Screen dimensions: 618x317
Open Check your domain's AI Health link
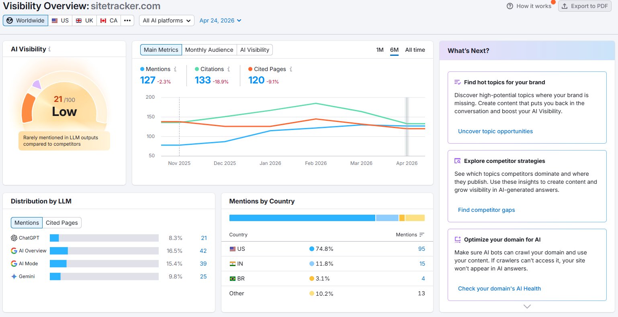(x=499, y=289)
